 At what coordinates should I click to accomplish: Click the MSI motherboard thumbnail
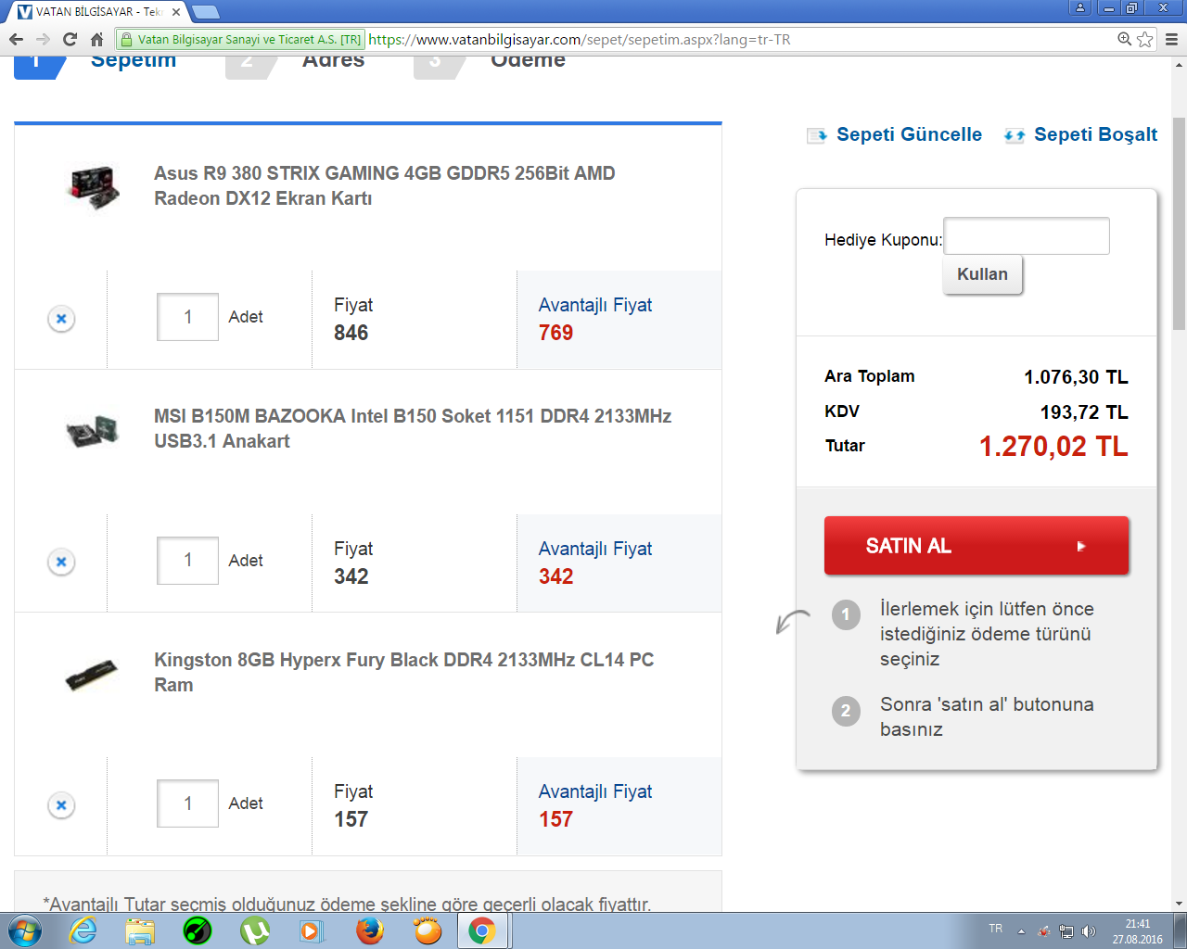point(93,430)
